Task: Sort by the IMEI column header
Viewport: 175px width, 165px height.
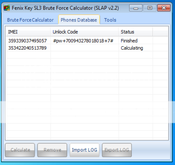Action: 28,32
